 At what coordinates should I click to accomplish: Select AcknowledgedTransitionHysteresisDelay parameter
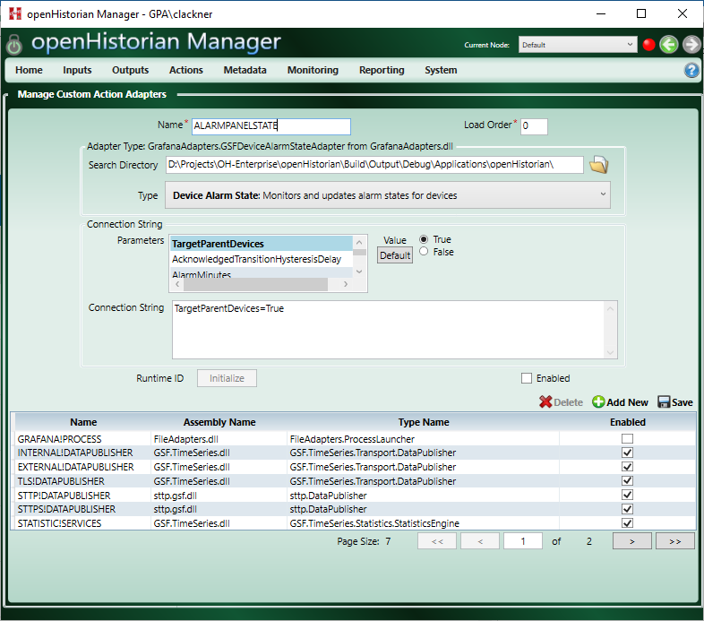click(x=262, y=259)
